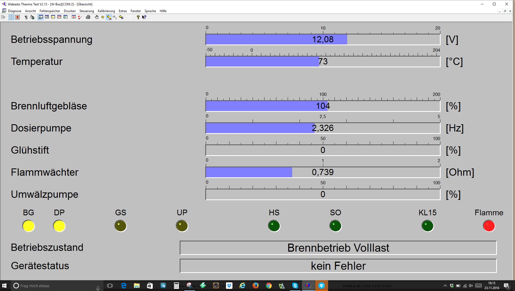This screenshot has width=515, height=291.
Task: Click the red cross first-aid toolbar icon
Action: (74, 17)
